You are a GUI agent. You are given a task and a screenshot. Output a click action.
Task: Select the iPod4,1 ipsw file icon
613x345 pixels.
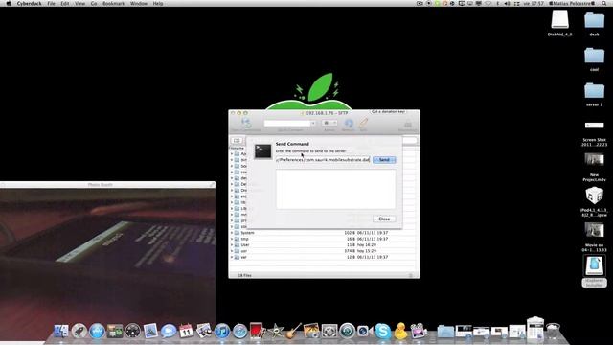[x=594, y=195]
